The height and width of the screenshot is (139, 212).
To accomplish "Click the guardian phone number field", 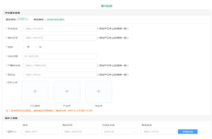I will [x=159, y=132].
